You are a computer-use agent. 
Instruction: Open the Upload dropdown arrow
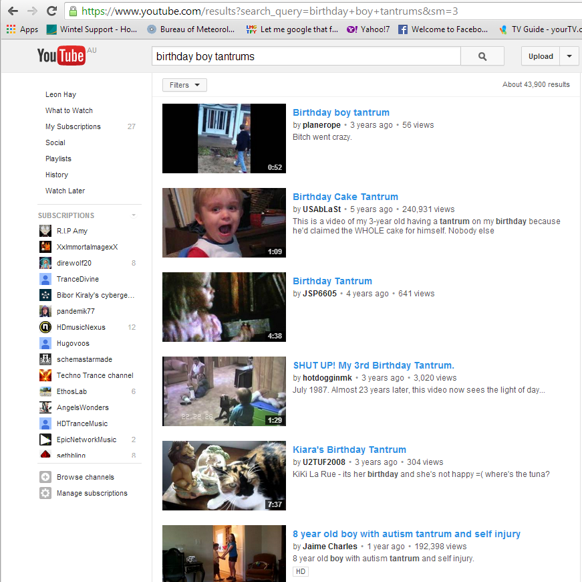[569, 56]
